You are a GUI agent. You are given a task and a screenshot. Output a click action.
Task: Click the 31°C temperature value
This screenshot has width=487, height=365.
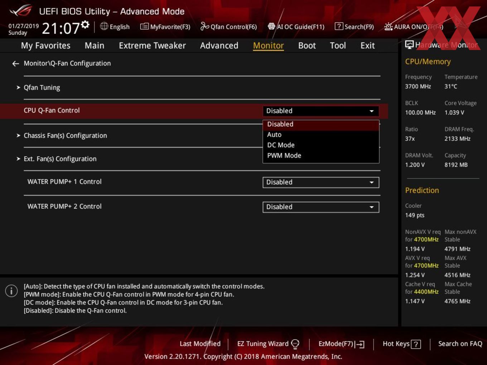pyautogui.click(x=450, y=87)
